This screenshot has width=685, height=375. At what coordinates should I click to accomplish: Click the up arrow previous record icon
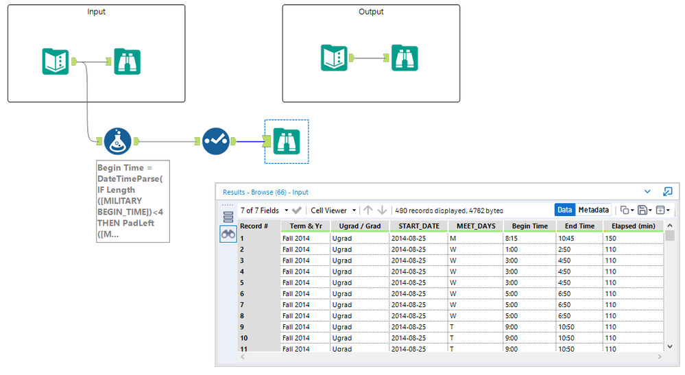tap(368, 210)
